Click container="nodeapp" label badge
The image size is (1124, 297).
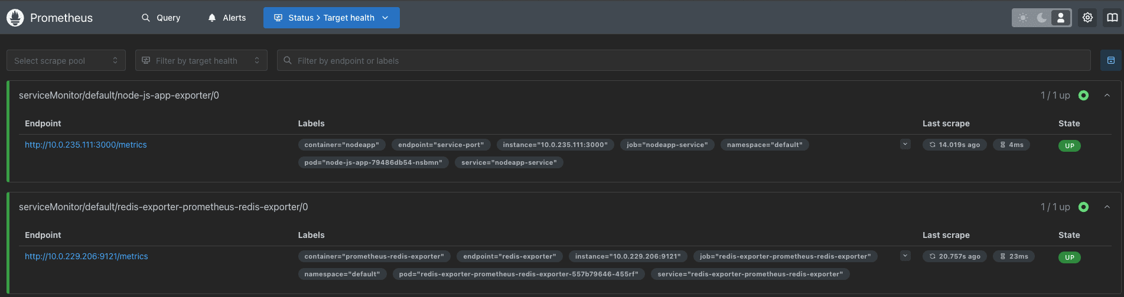[x=341, y=145]
